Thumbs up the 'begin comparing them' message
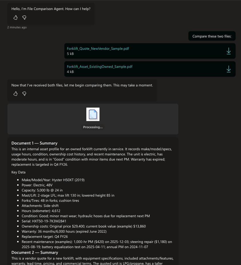The width and height of the screenshot is (241, 265). pyautogui.click(x=15, y=94)
